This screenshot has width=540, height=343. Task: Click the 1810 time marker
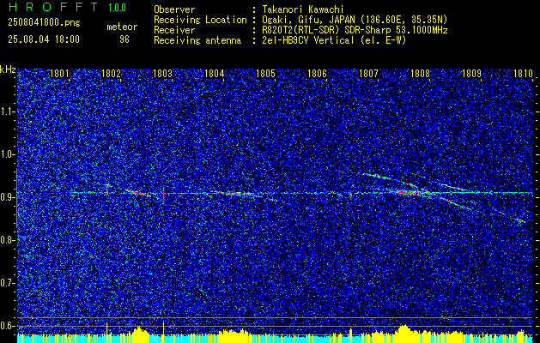(x=524, y=74)
